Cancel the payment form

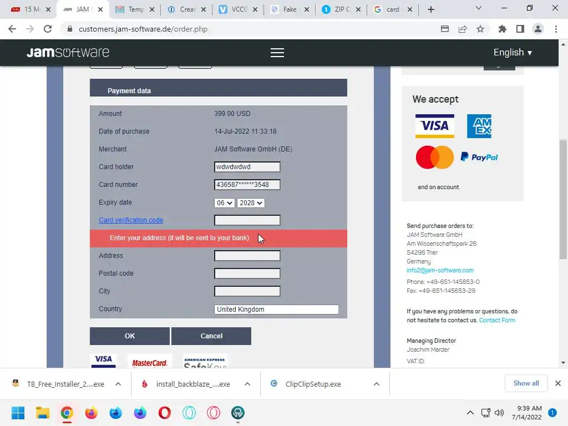pyautogui.click(x=211, y=336)
